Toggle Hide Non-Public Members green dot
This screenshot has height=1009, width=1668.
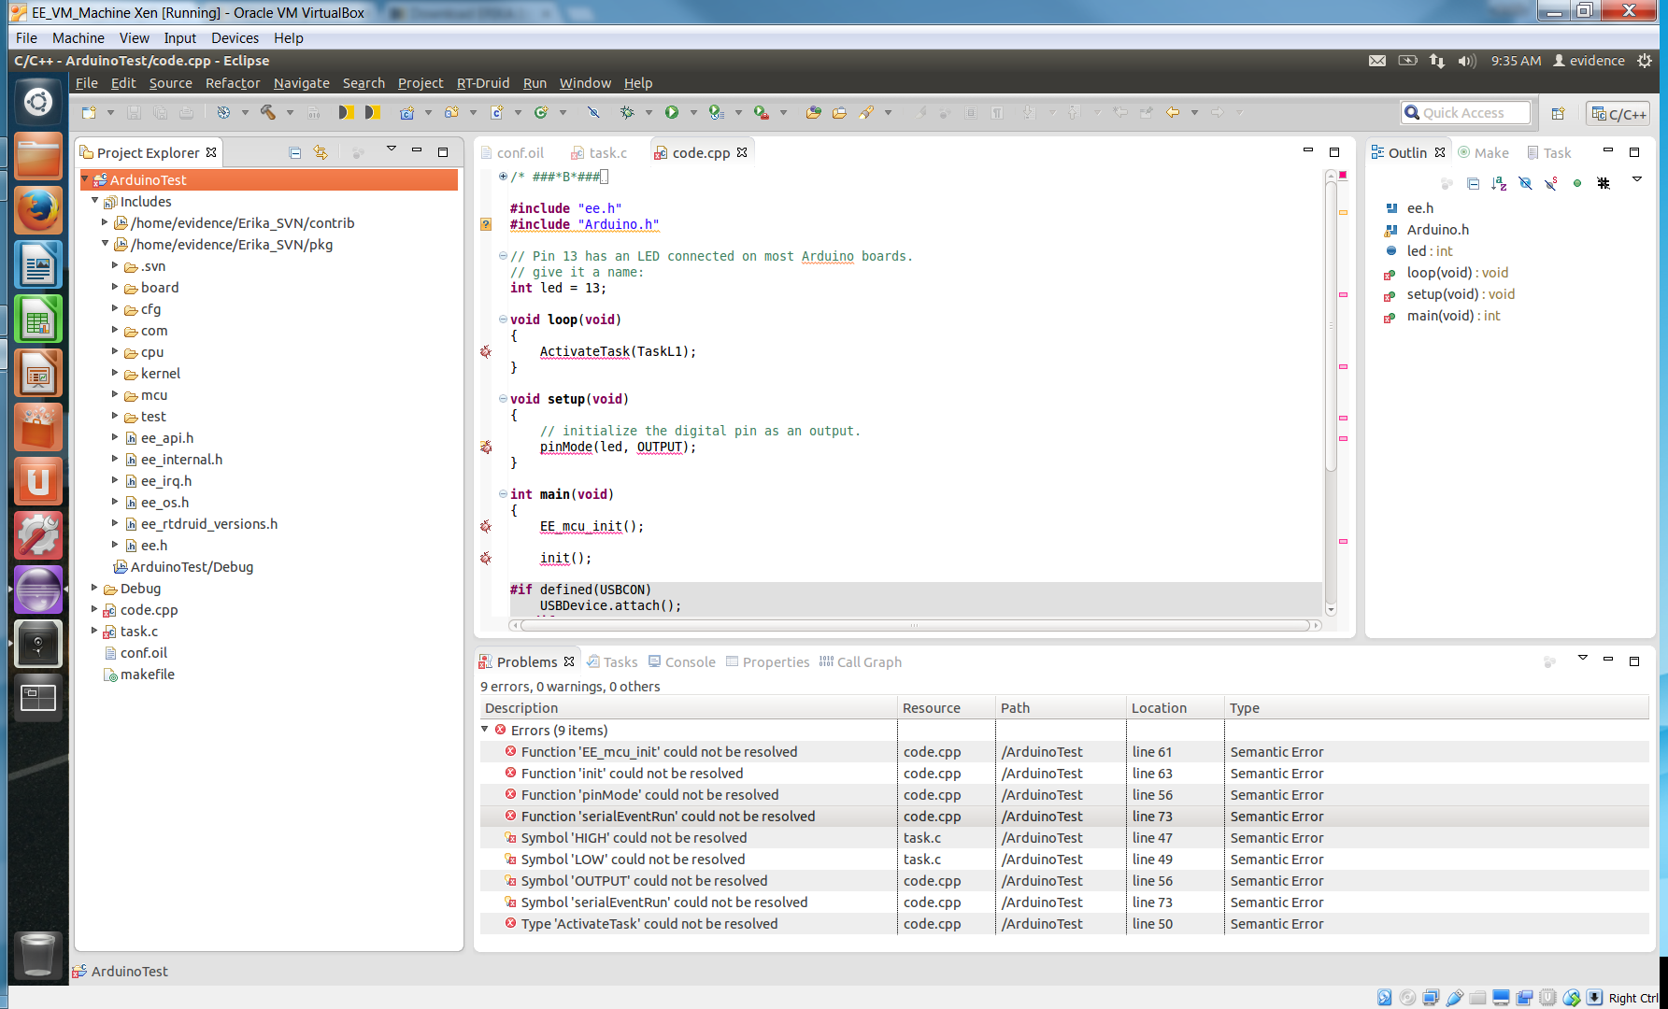(1577, 183)
